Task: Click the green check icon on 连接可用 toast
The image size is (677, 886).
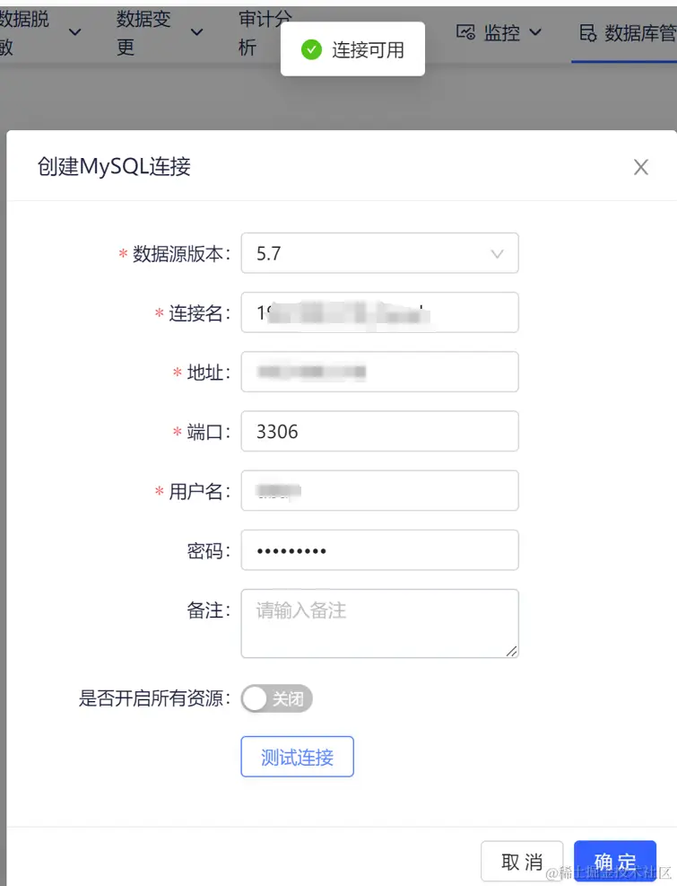Action: (313, 49)
